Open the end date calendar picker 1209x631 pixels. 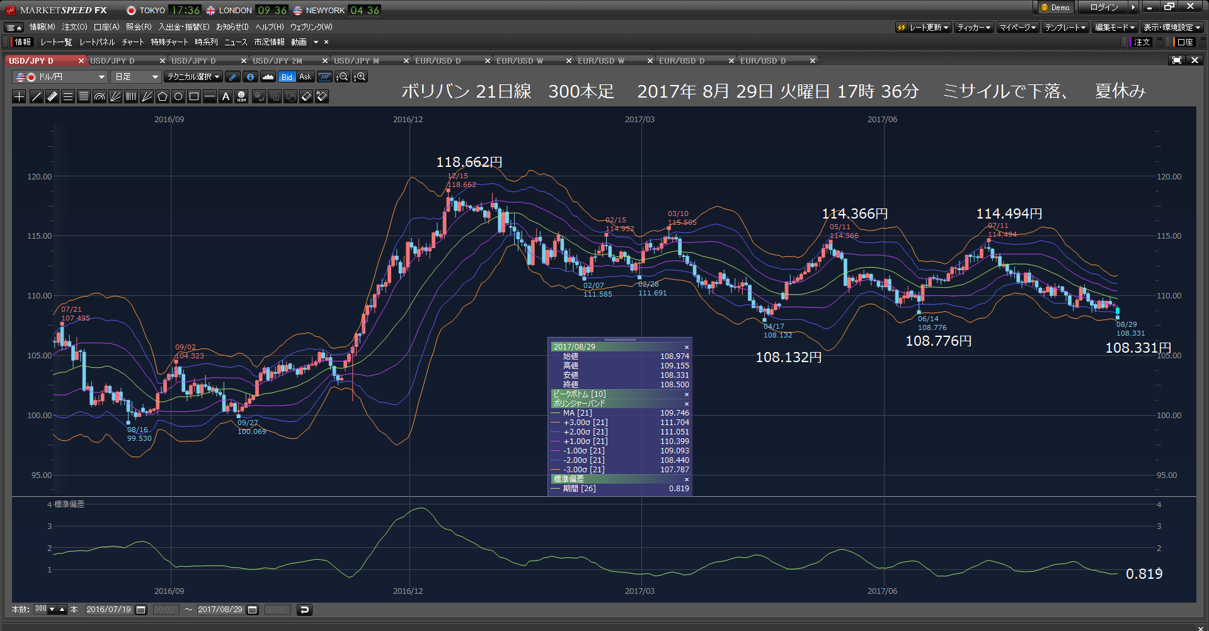coord(253,610)
